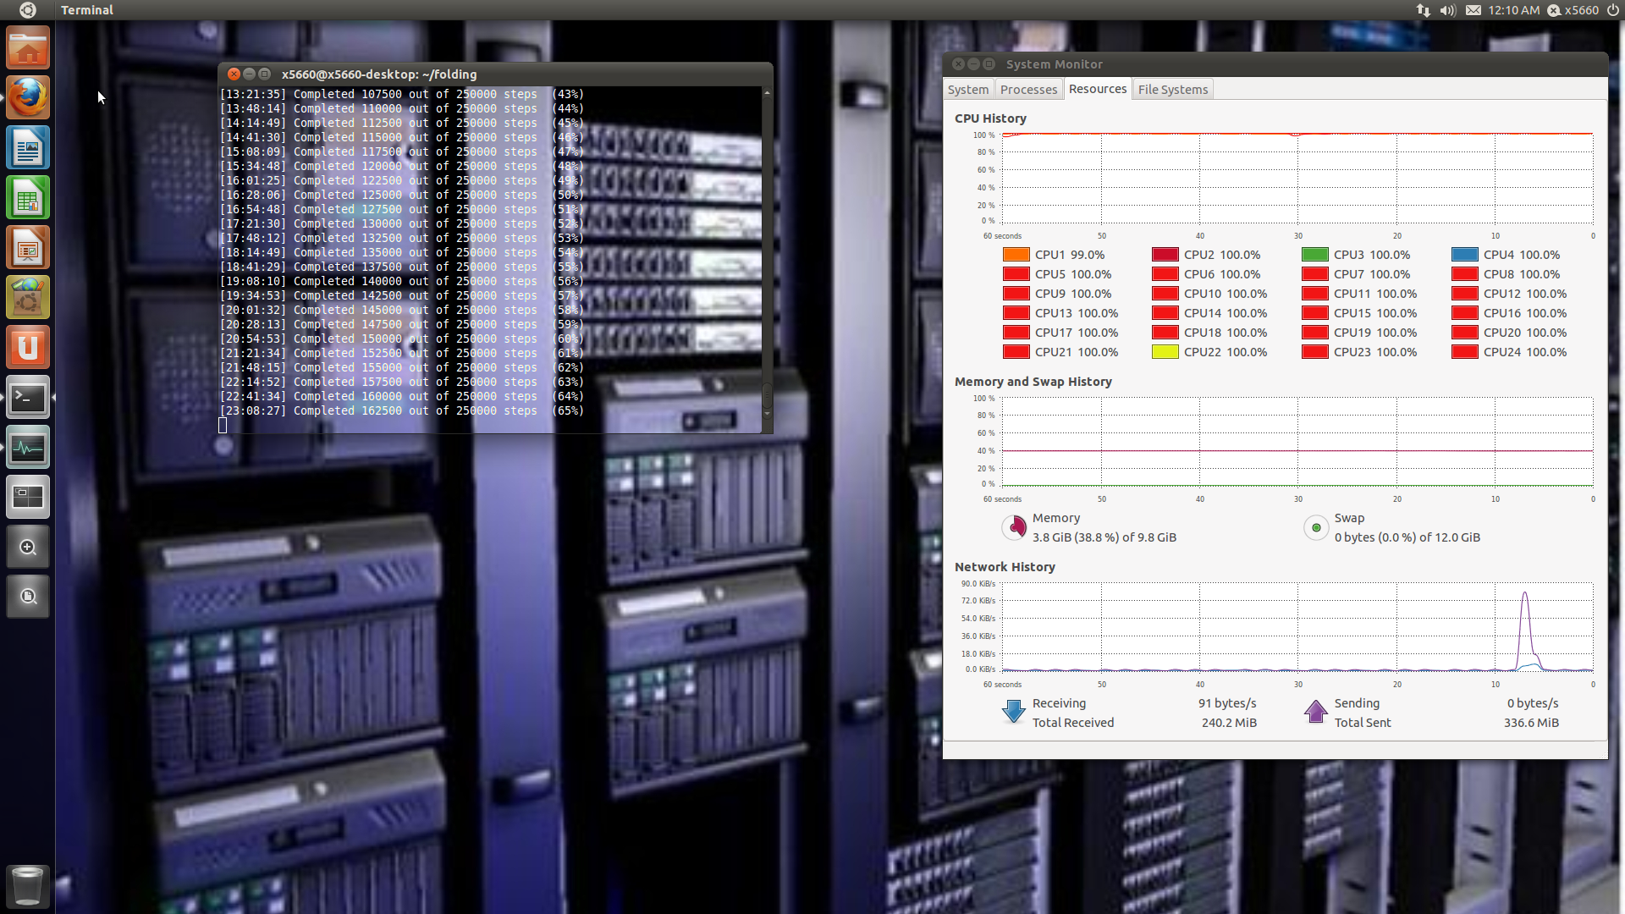Click the terminal window scrollbar
This screenshot has height=914, width=1625.
point(767,254)
